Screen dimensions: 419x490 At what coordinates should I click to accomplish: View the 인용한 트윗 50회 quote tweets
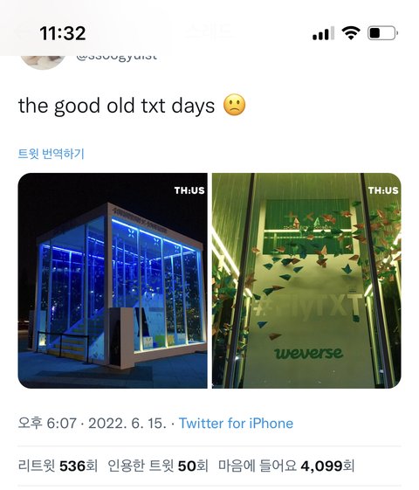(158, 466)
